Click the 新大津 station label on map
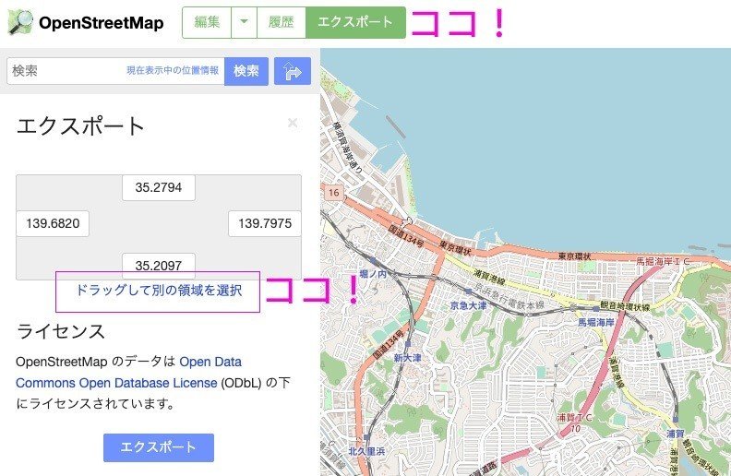This screenshot has height=476, width=731. pos(407,358)
